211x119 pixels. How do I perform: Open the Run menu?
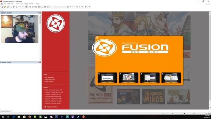click(22, 4)
